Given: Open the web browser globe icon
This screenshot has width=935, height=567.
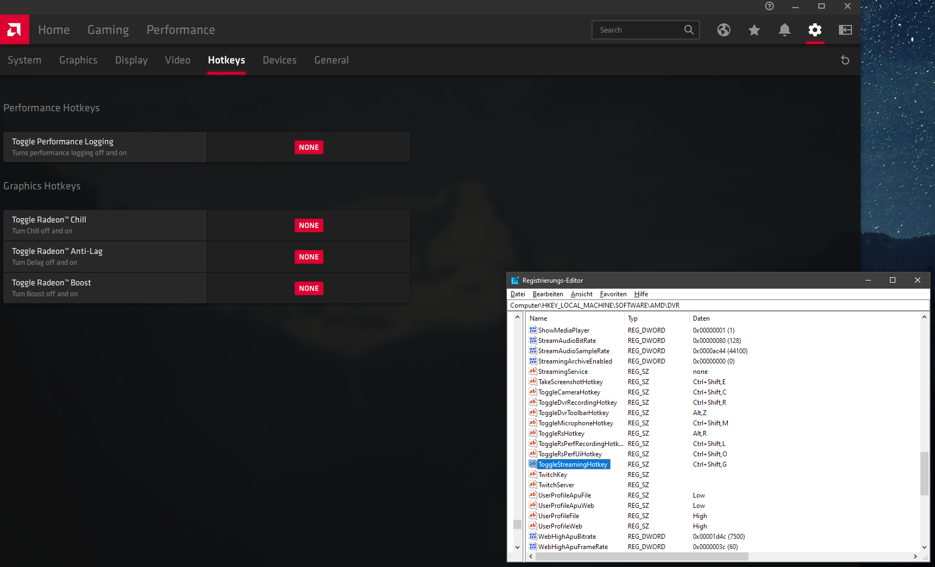Looking at the screenshot, I should pyautogui.click(x=724, y=30).
